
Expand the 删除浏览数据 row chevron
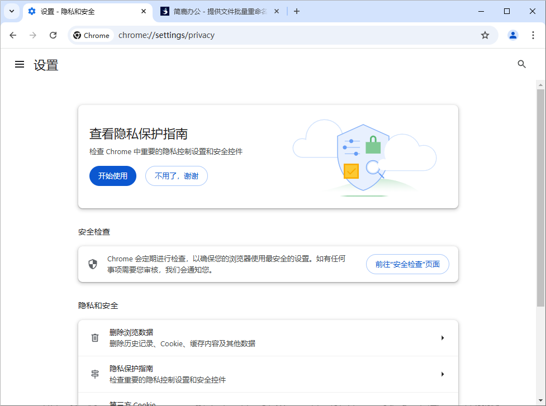click(x=443, y=337)
